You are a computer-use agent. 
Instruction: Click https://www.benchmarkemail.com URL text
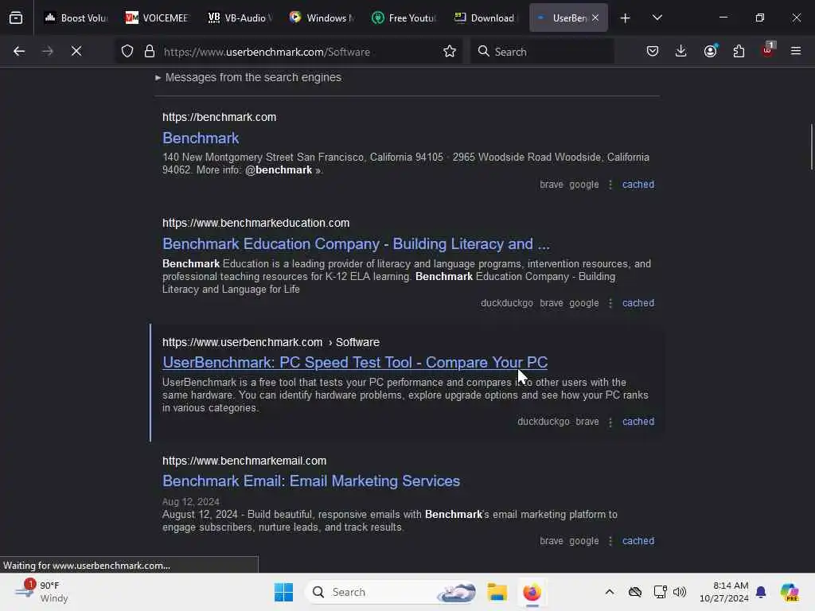coord(244,461)
